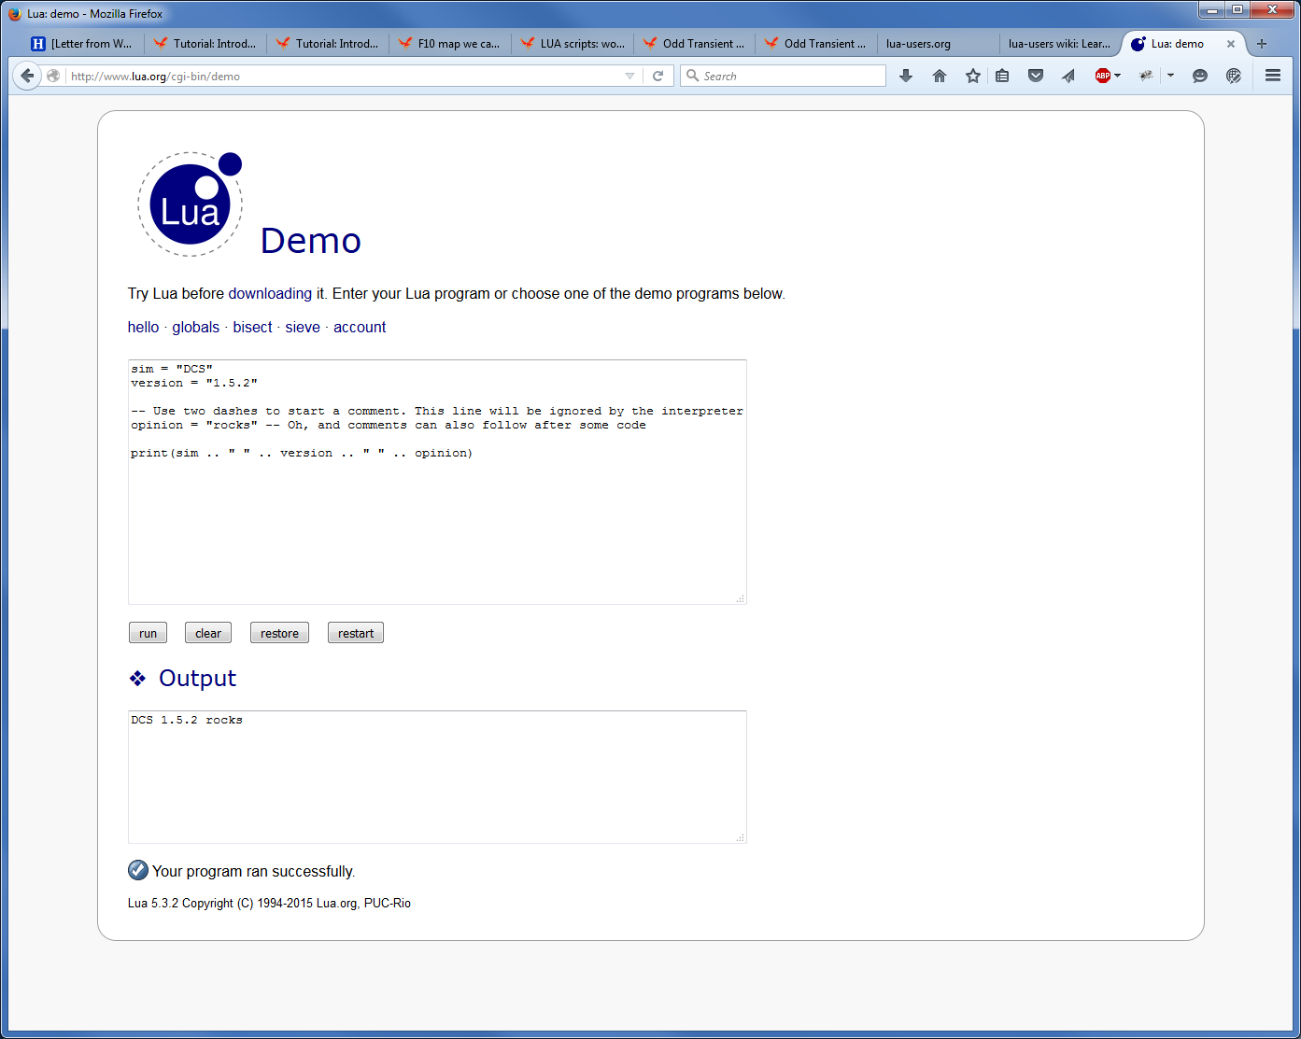
Task: Save page to Pocket icon
Action: click(1036, 76)
